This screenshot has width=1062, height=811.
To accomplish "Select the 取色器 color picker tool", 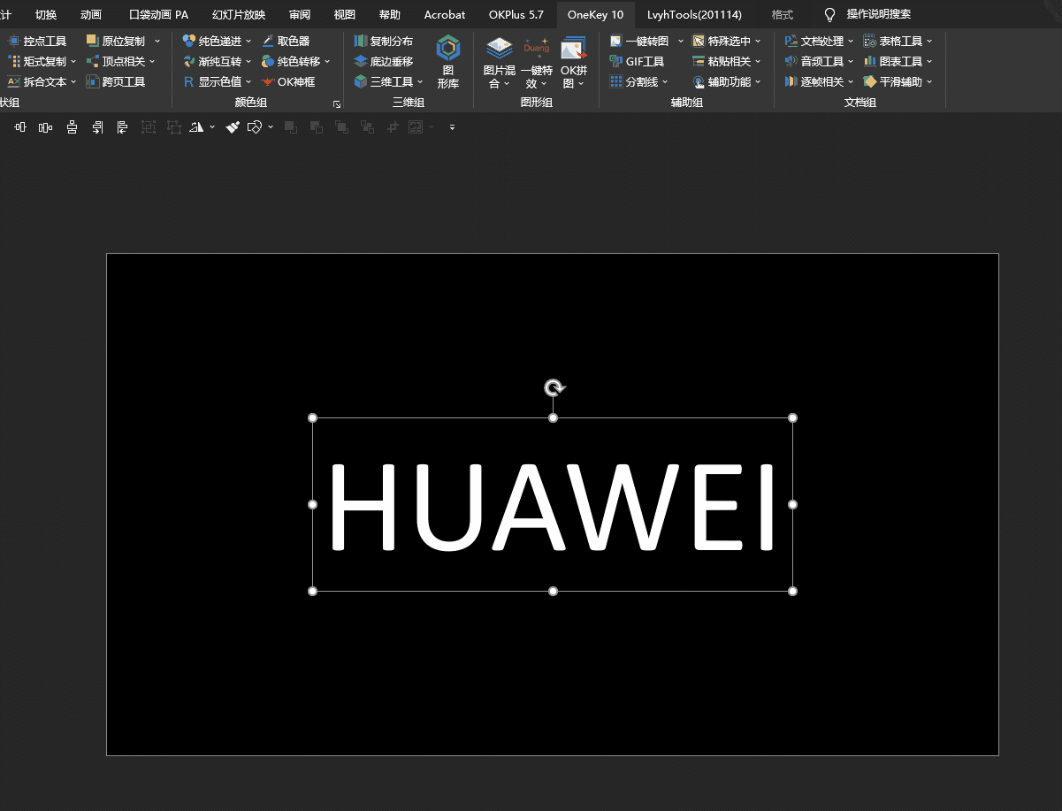I will [286, 41].
